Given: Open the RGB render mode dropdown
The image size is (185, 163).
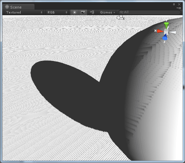Looking at the screenshot, I should click(x=57, y=12).
